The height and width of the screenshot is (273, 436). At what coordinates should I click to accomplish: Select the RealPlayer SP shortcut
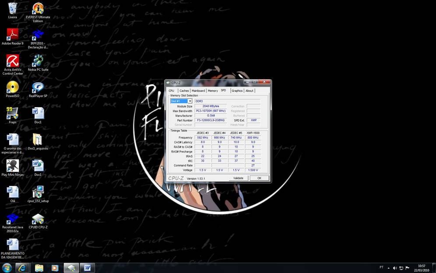[x=38, y=89]
